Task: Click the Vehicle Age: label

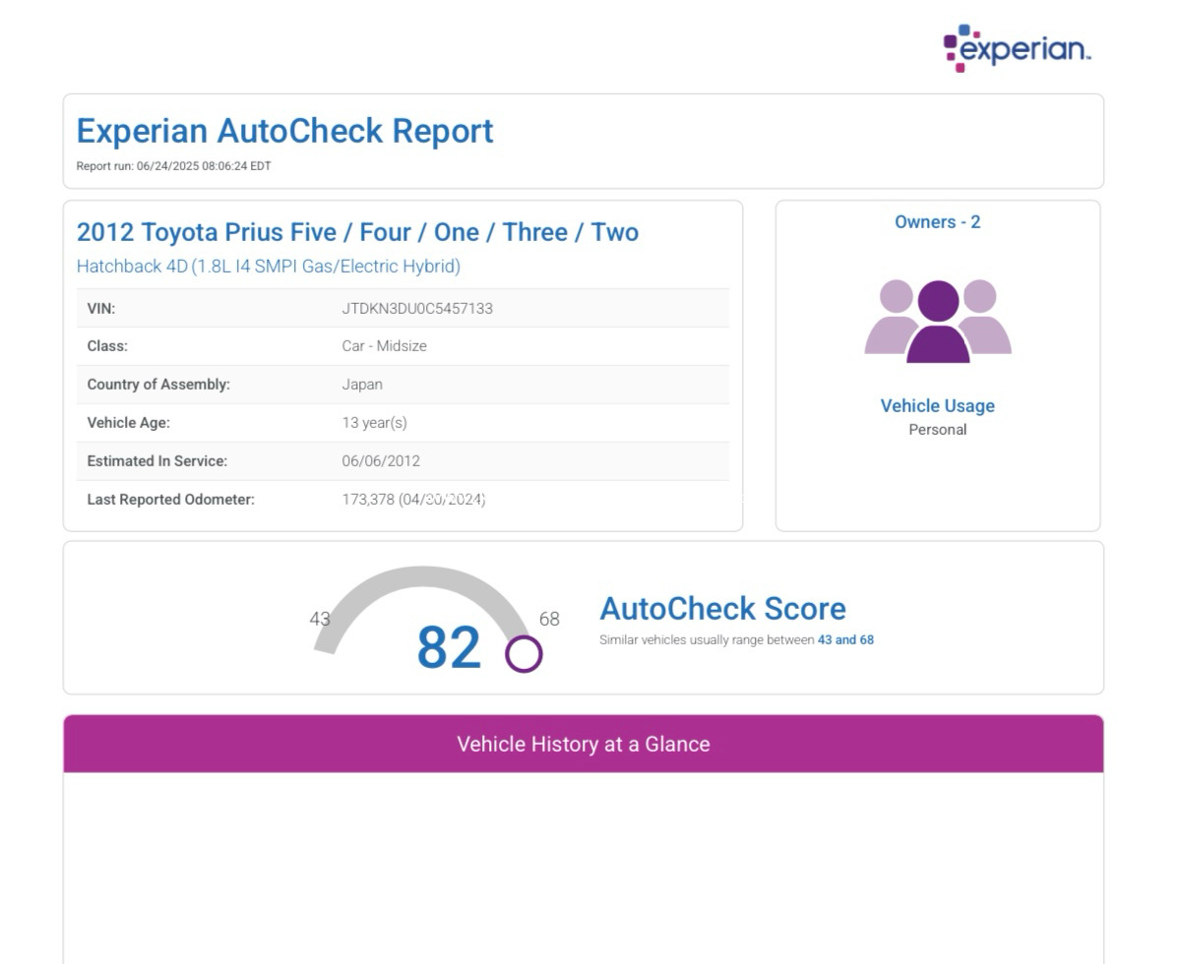Action: click(x=128, y=422)
